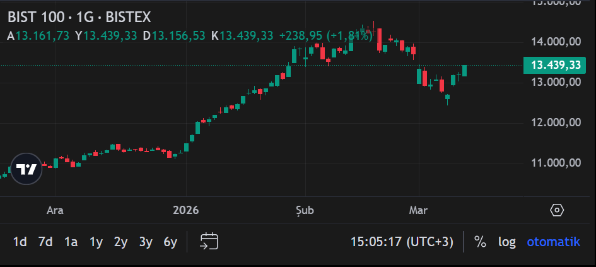Select the 1d time range
Screen dimensions: 596x267
20,242
